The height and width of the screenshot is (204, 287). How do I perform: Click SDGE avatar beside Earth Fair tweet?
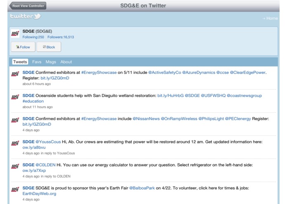tap(15, 189)
